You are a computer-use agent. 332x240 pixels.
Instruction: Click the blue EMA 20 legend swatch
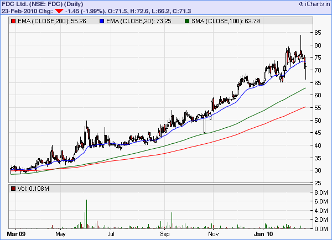point(102,21)
